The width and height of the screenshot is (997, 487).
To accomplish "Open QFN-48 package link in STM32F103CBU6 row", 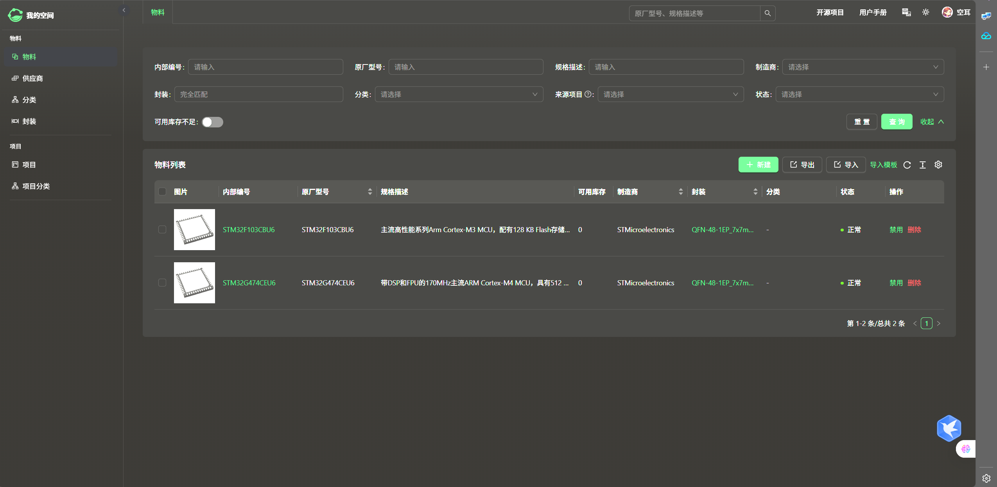I will coord(723,229).
